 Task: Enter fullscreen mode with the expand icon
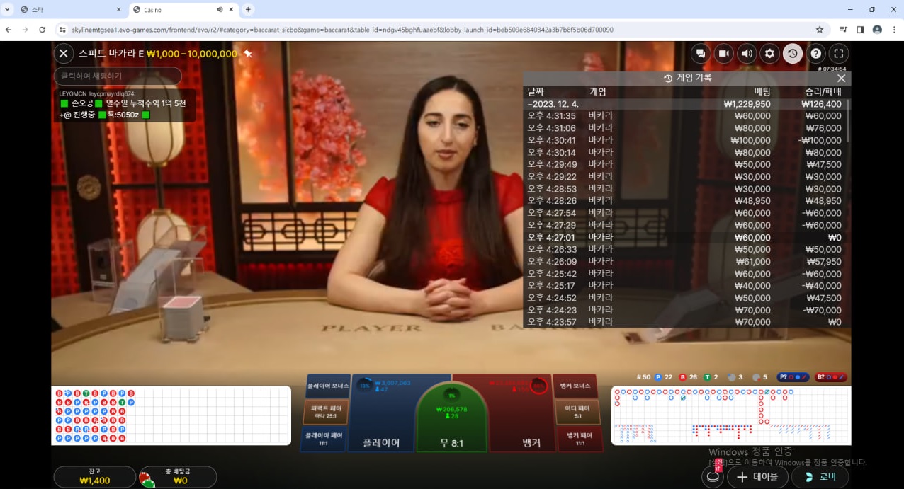pos(839,53)
